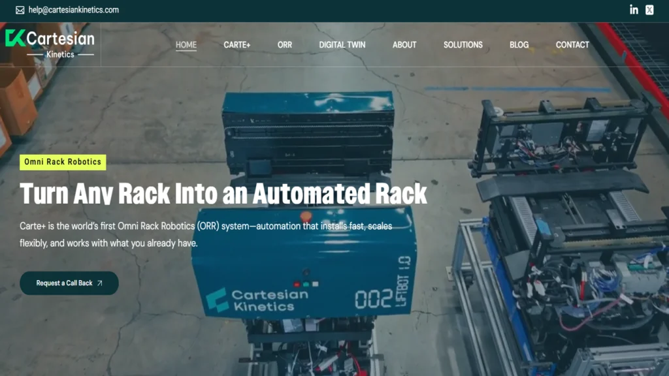Open the ORR menu item
669x376 pixels.
[285, 45]
